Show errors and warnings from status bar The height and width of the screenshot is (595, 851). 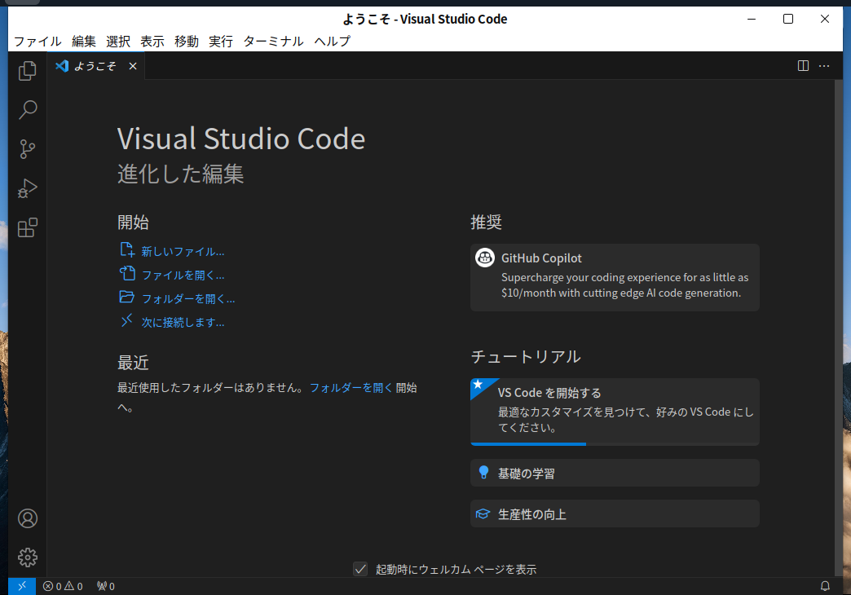tap(63, 586)
